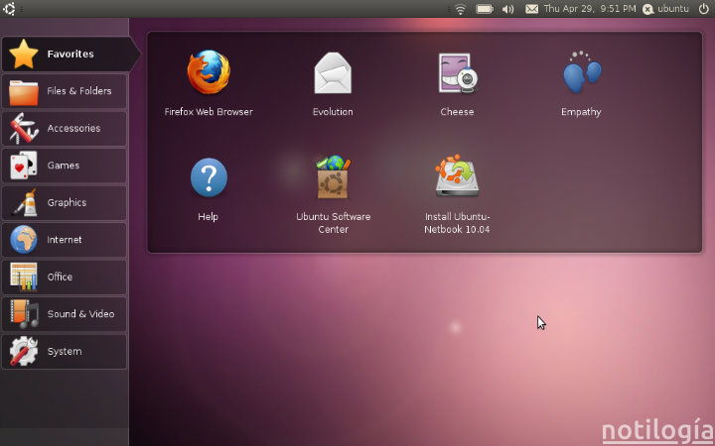The height and width of the screenshot is (446, 715).
Task: Run Install Ubuntu-Netbook 10.04 icon
Action: pyautogui.click(x=457, y=176)
